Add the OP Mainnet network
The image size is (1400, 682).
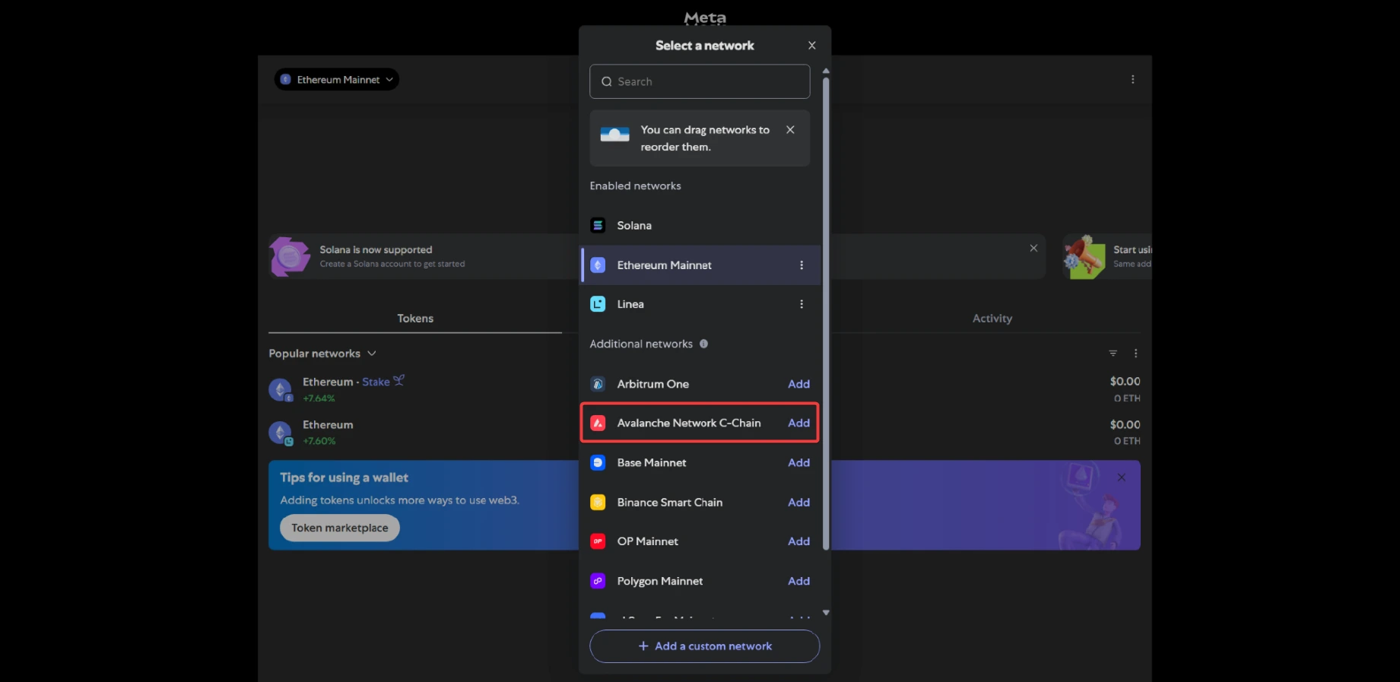tap(798, 541)
